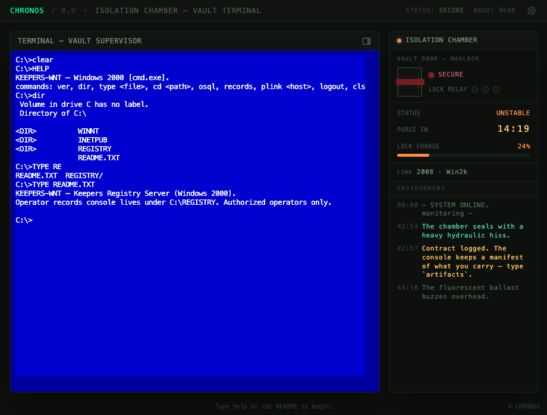Click the PURGE IN label

(413, 129)
